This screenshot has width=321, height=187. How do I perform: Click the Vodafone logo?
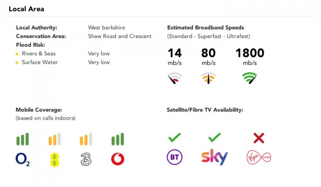[118, 159]
